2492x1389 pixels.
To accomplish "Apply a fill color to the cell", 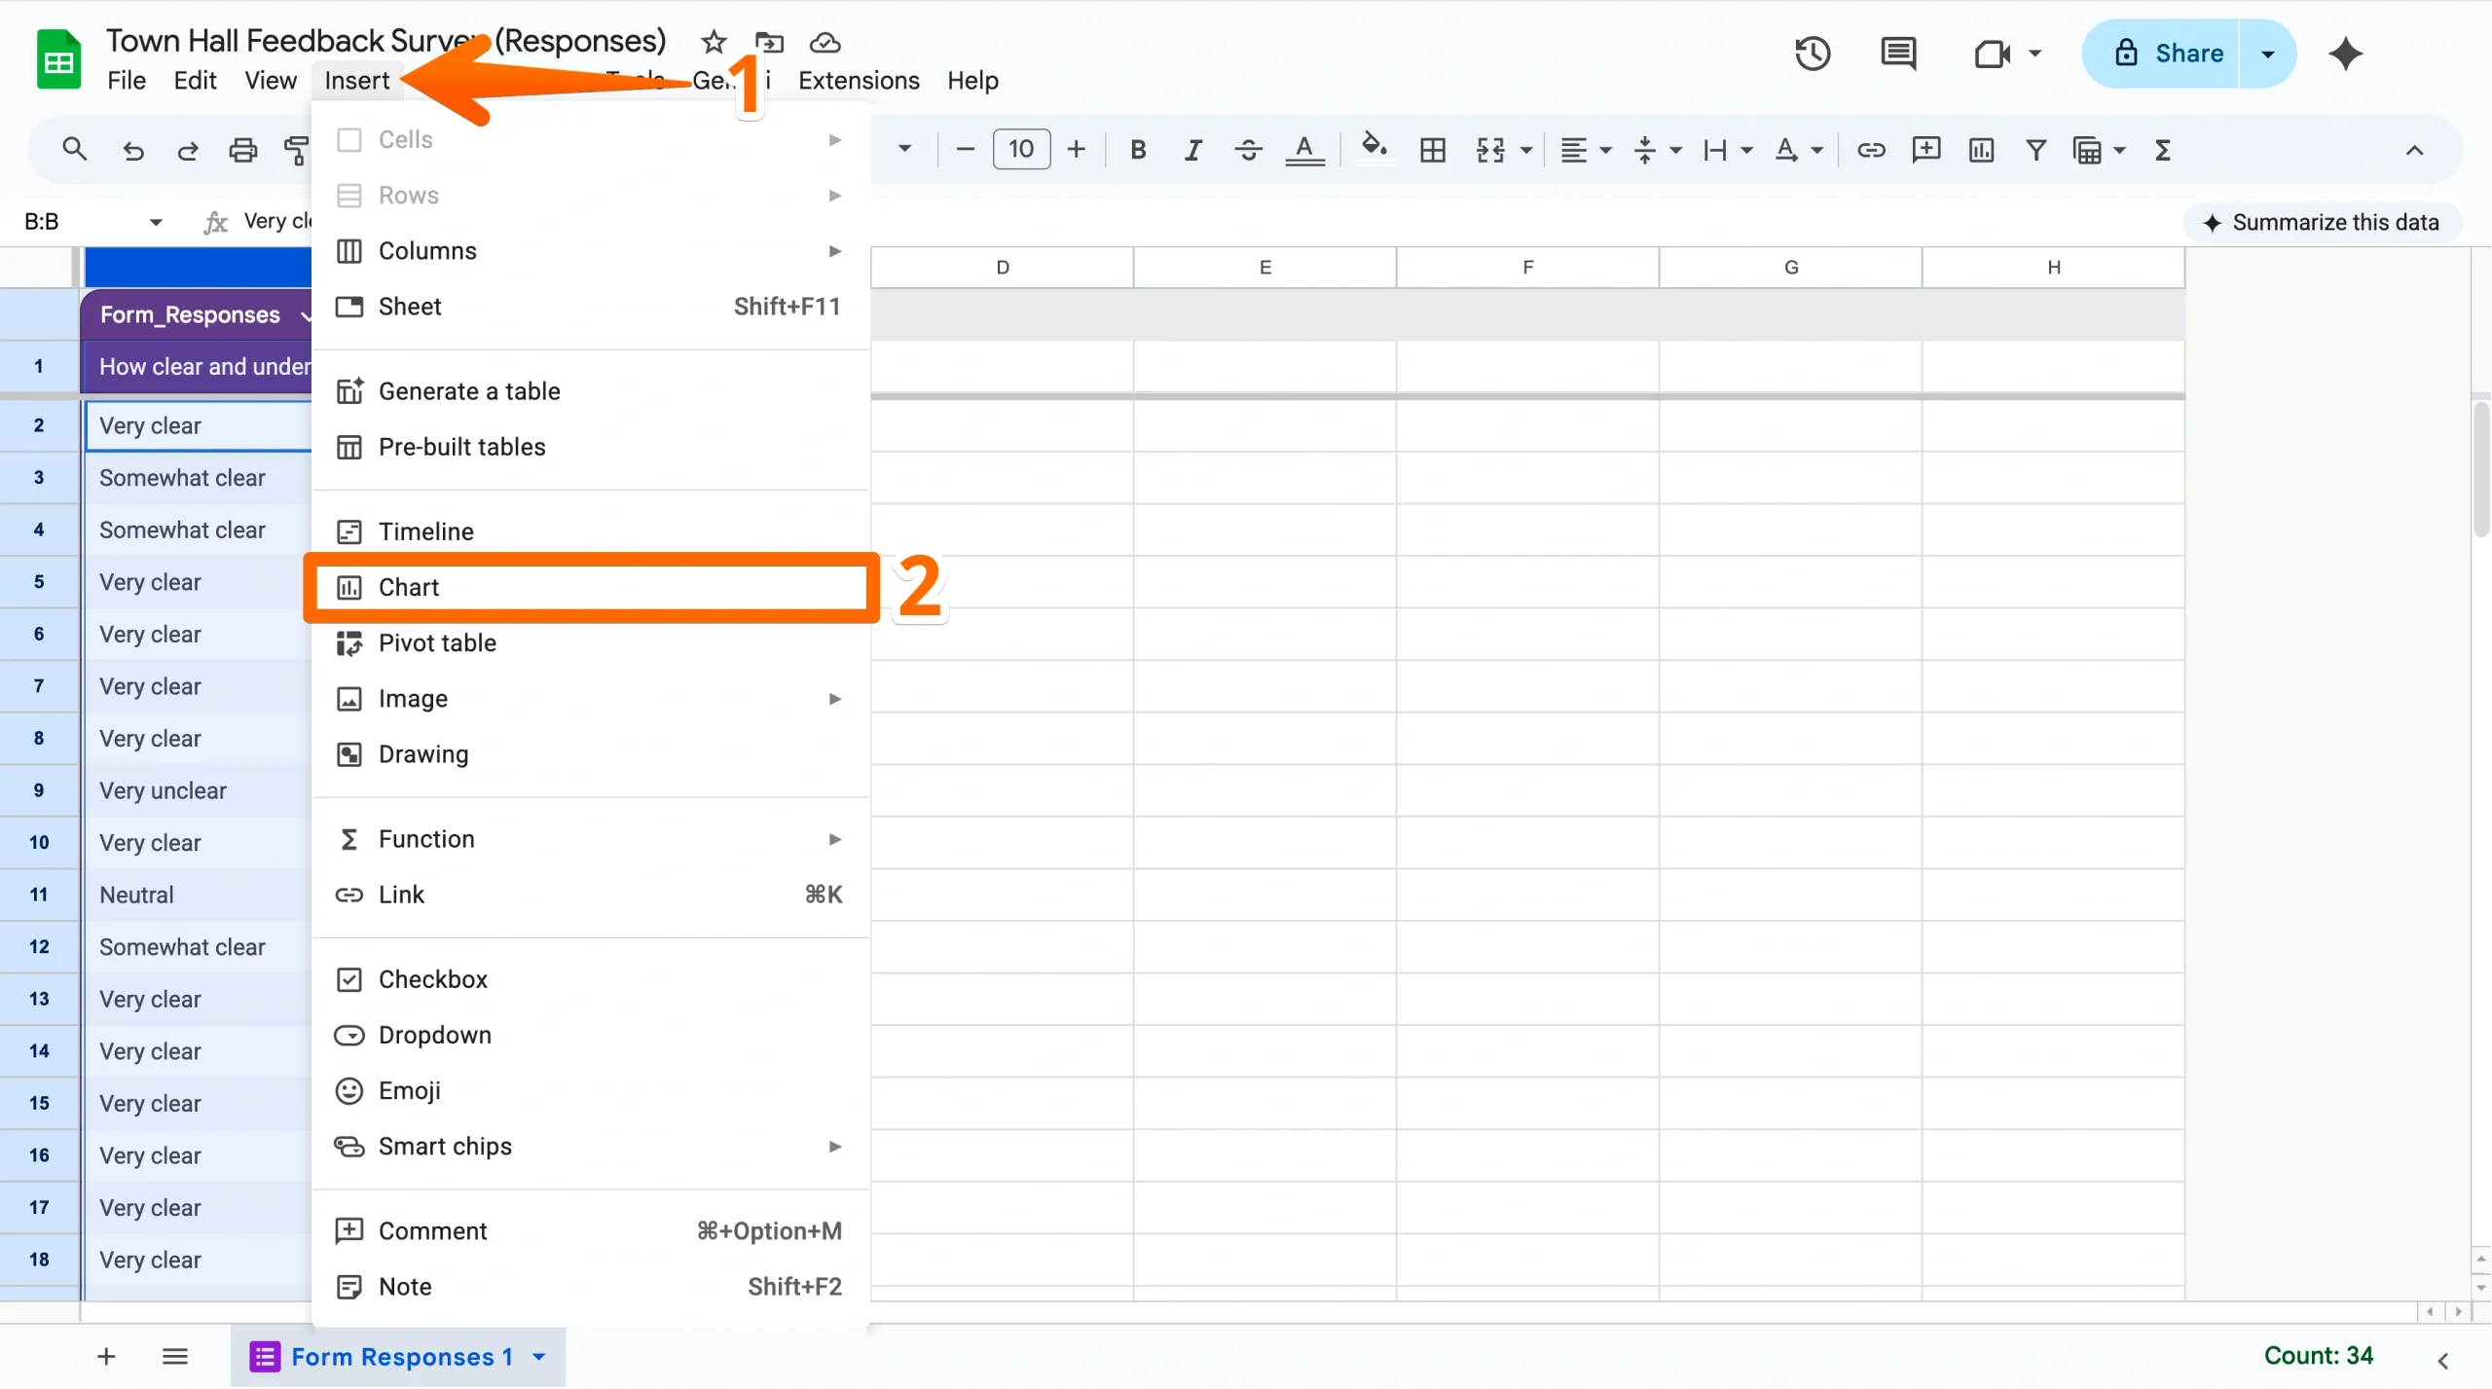I will [x=1373, y=149].
